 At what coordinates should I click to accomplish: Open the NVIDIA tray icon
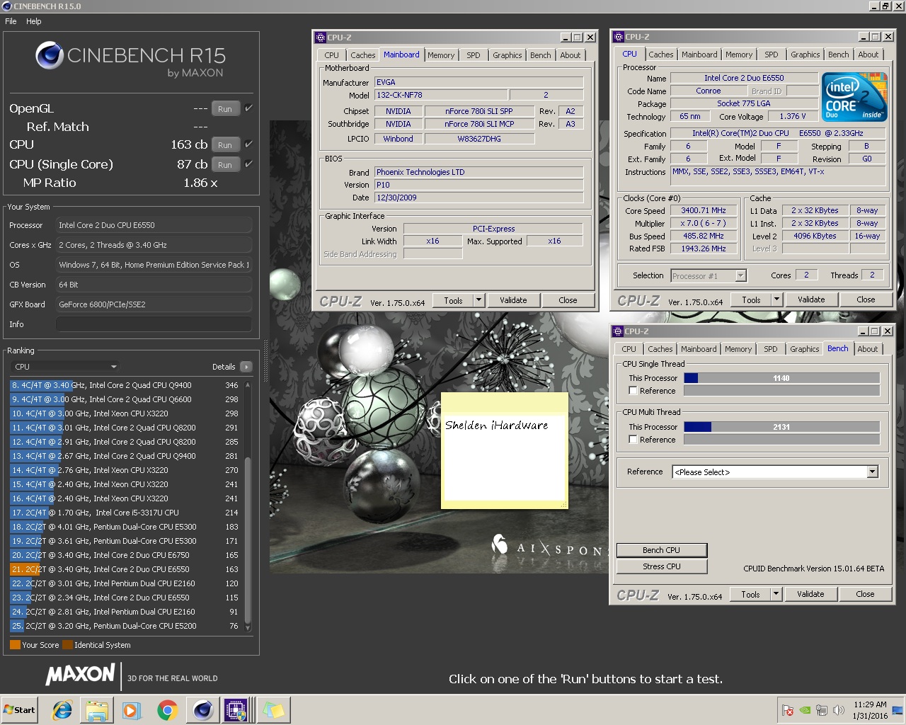coord(805,710)
